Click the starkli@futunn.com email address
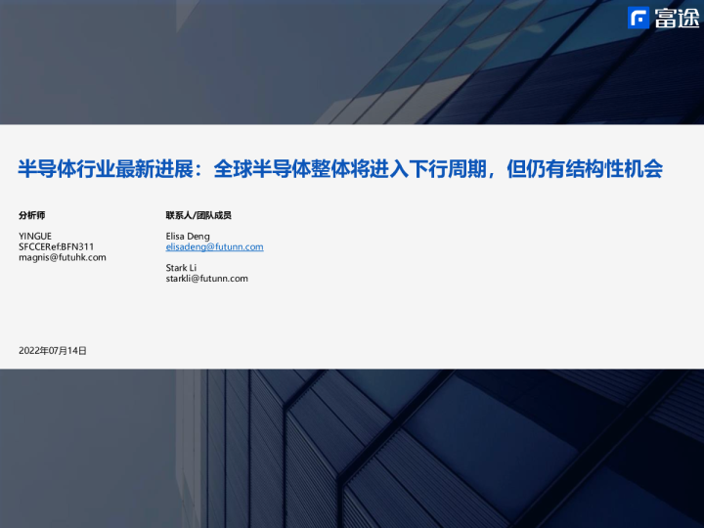This screenshot has width=704, height=528. [206, 279]
